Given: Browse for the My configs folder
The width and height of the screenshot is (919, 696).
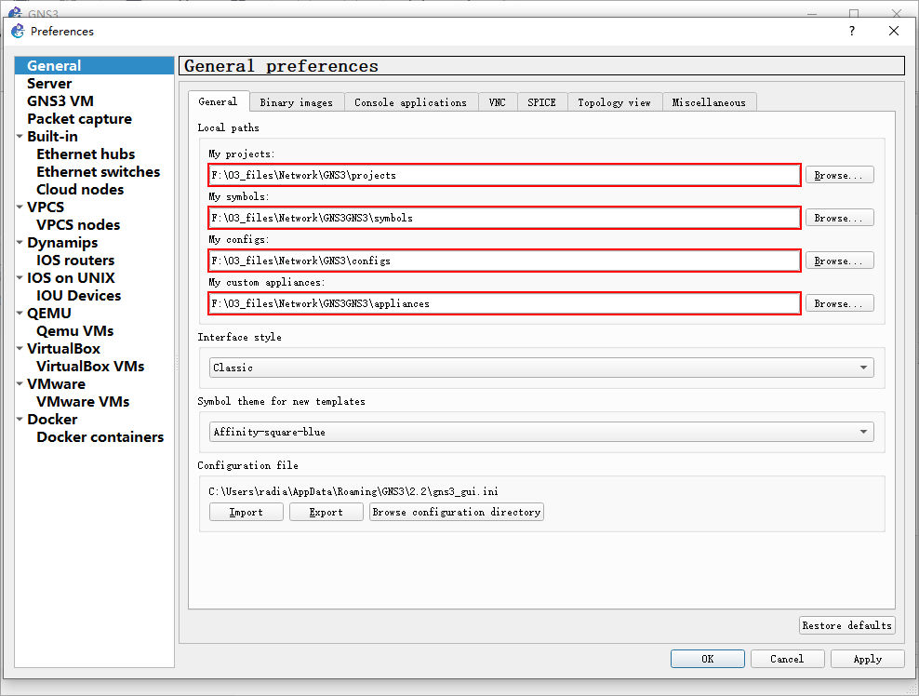Looking at the screenshot, I should (x=839, y=261).
